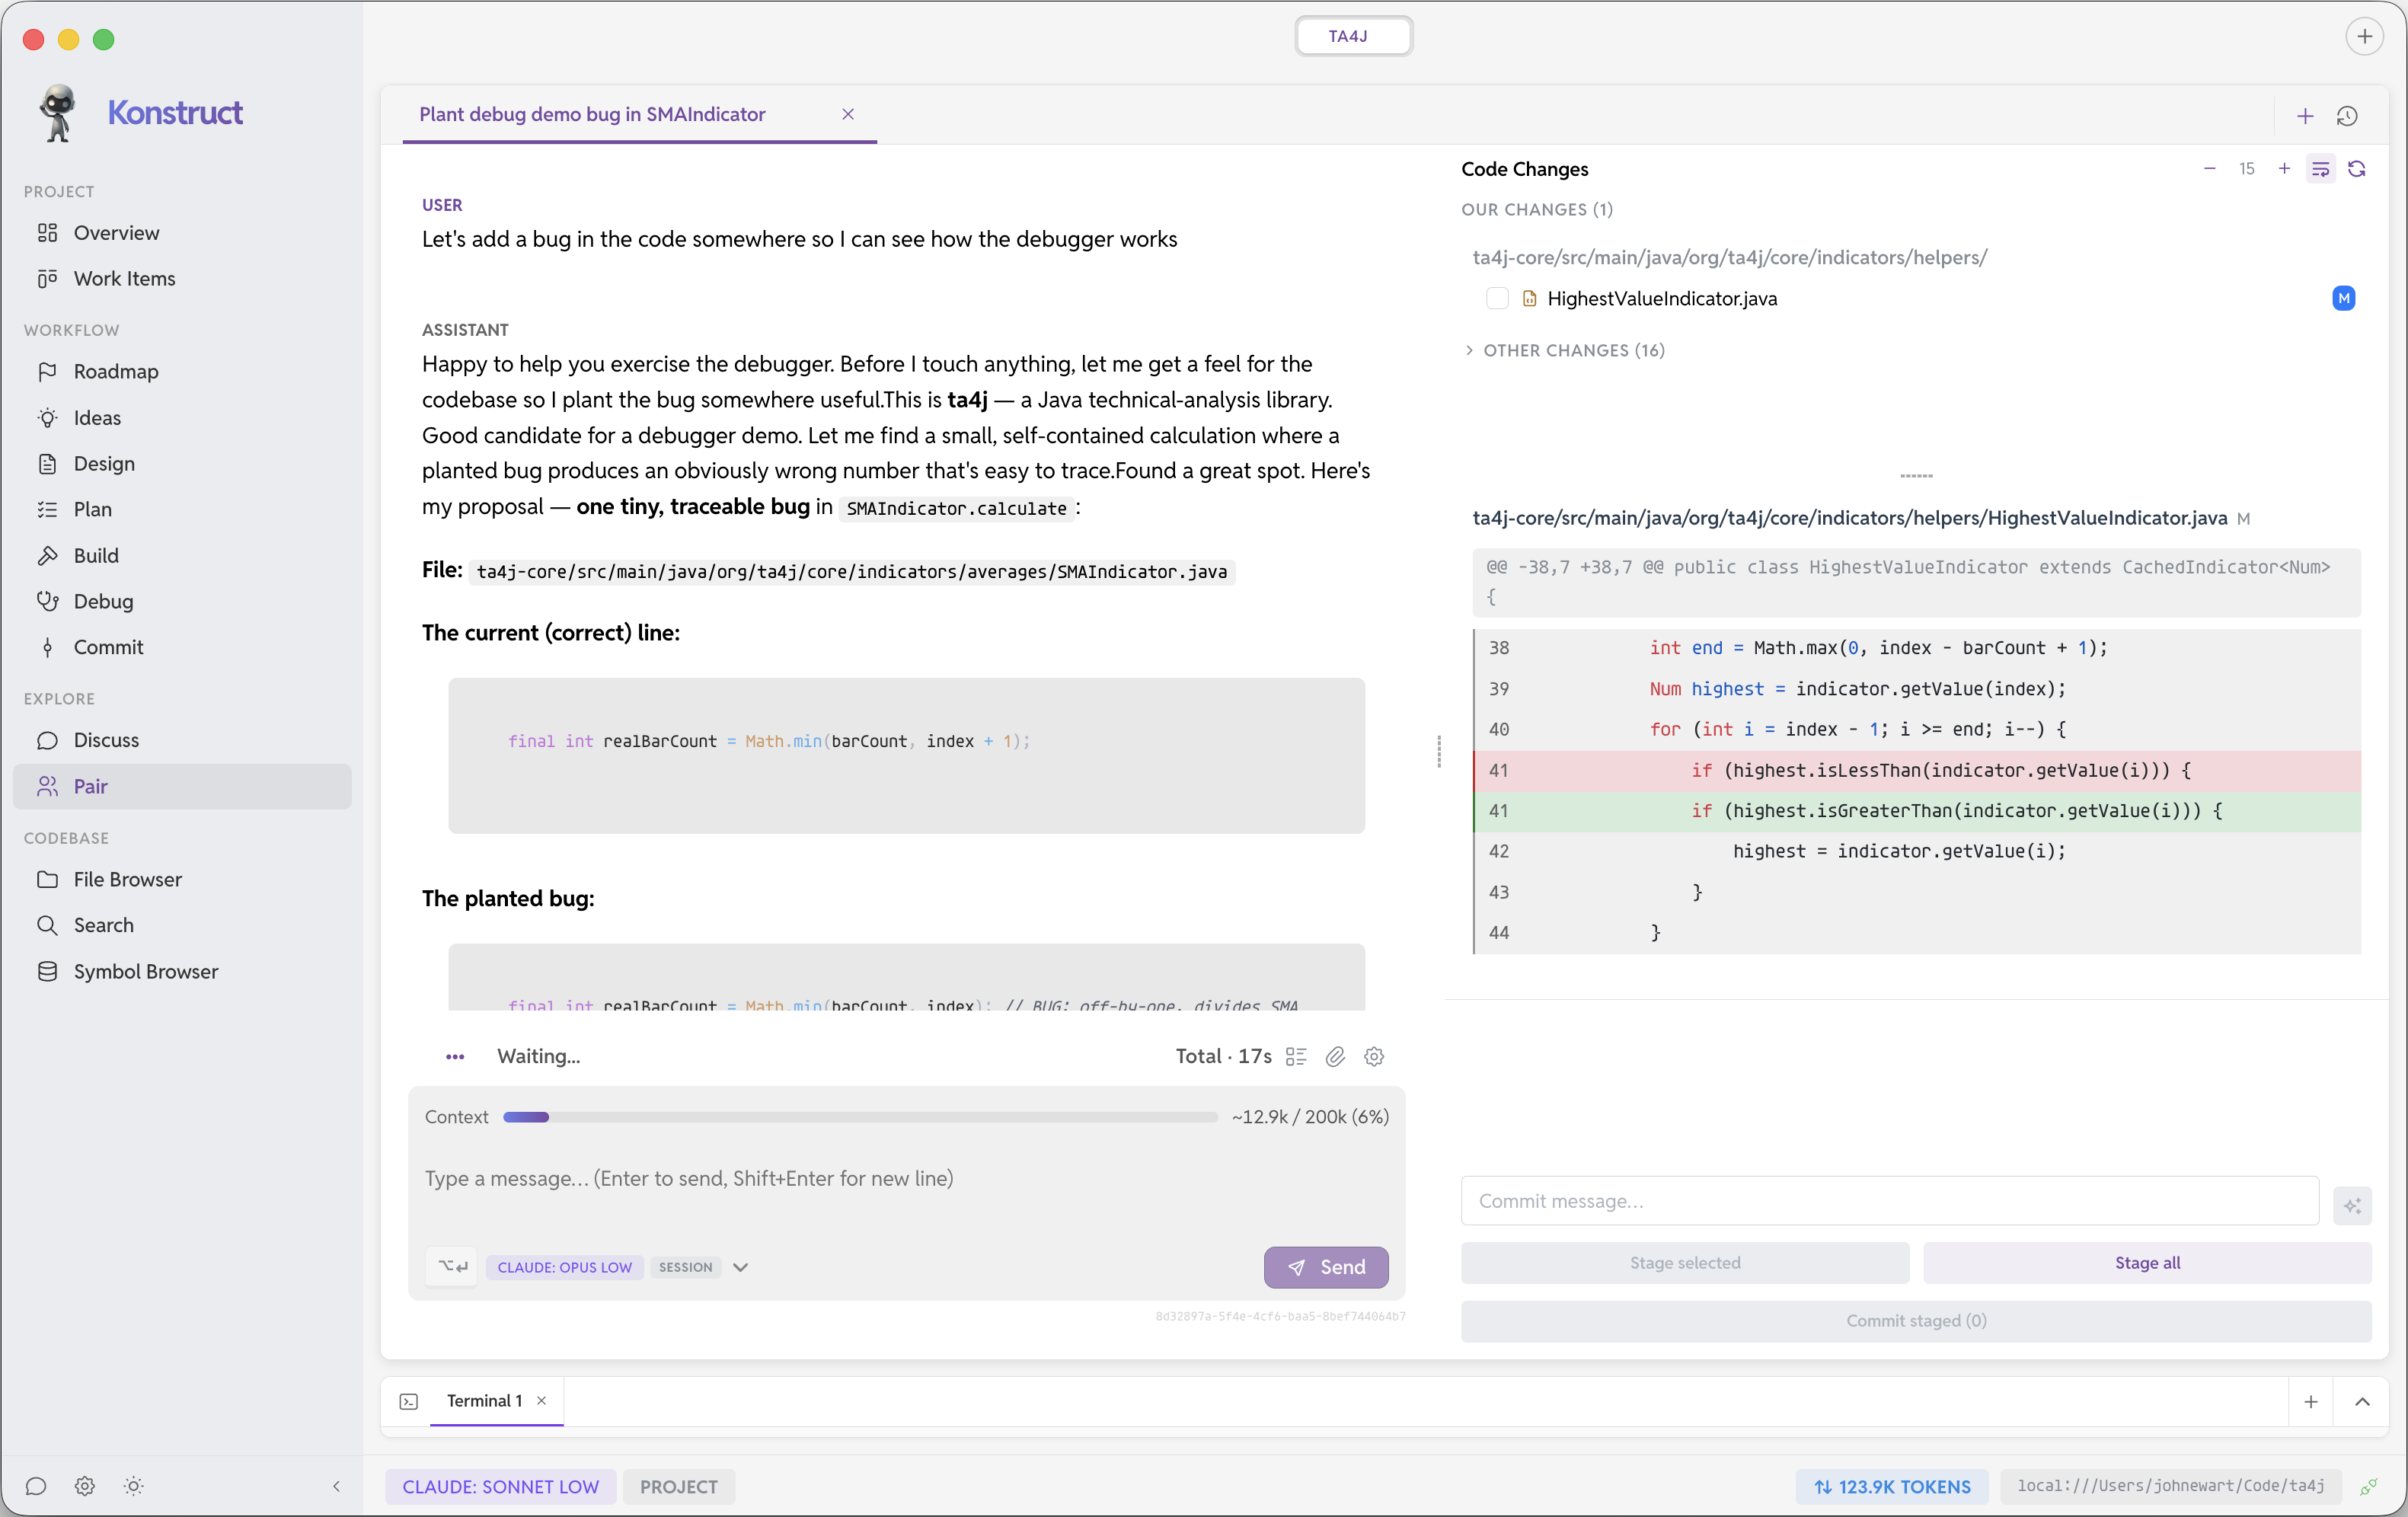This screenshot has width=2408, height=1517.
Task: Focus the chat message input field
Action: (906, 1178)
